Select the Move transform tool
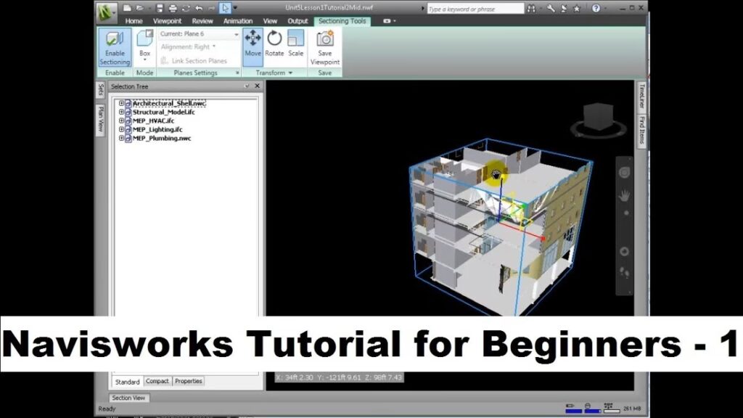 (253, 44)
